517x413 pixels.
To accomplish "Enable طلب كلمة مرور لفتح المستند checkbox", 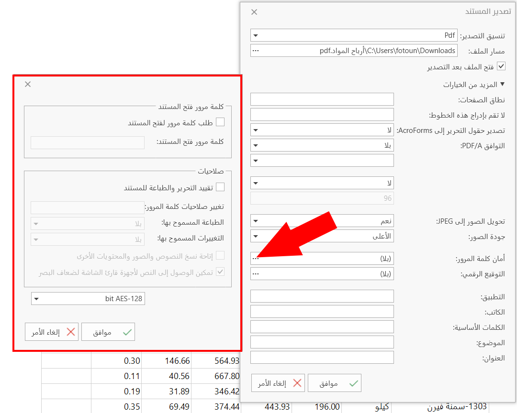I will (x=220, y=122).
